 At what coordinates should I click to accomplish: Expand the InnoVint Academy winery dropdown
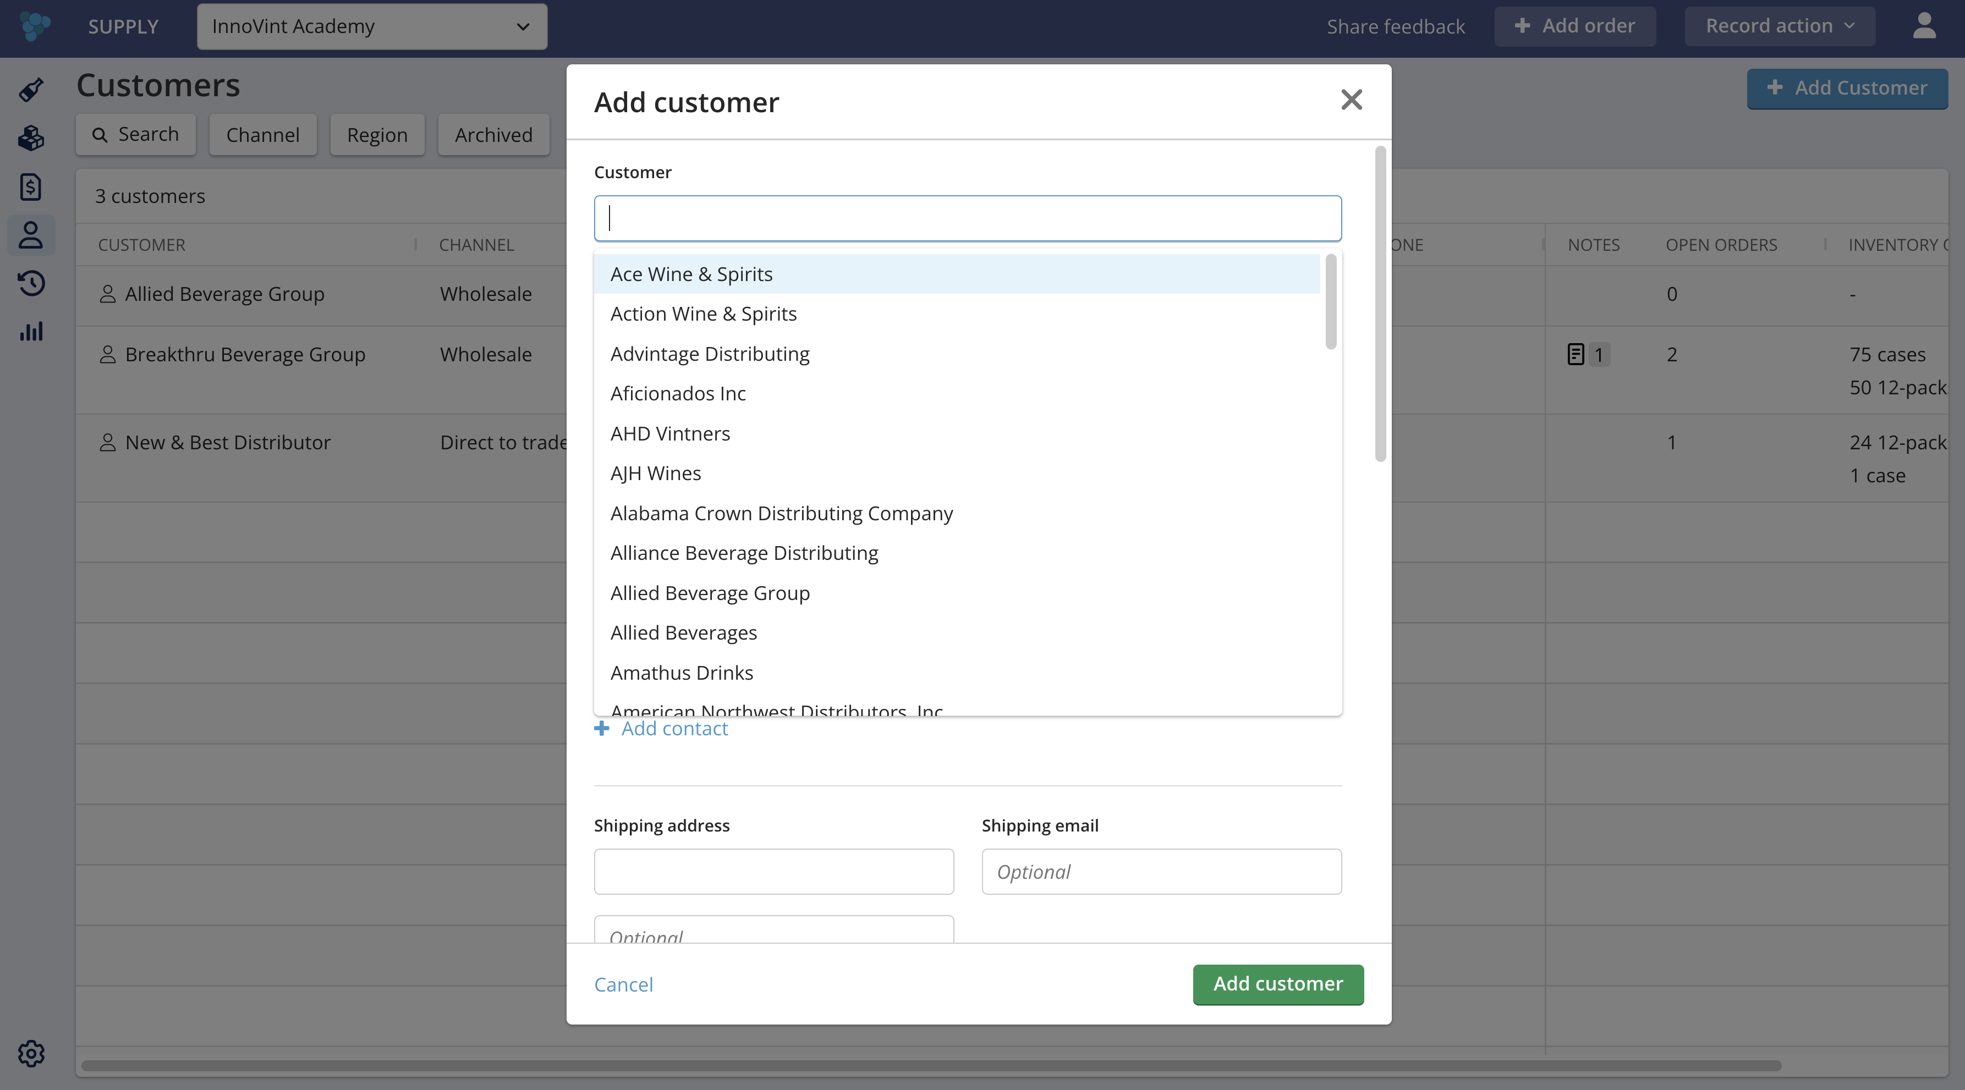(x=371, y=27)
